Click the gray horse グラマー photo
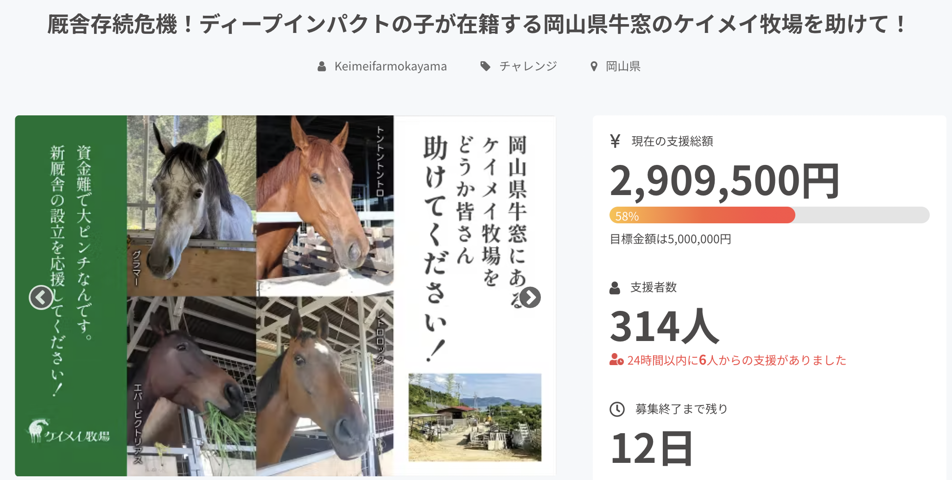The height and width of the screenshot is (480, 952). (x=191, y=206)
